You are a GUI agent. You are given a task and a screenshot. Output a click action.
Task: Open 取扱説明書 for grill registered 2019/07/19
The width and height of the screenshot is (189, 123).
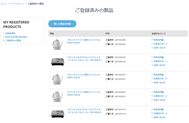pyautogui.click(x=159, y=109)
